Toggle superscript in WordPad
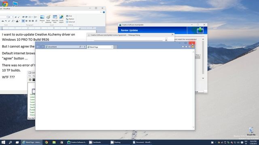Image resolution: width=259 pixels, height=145 pixels. click(x=9, y=21)
